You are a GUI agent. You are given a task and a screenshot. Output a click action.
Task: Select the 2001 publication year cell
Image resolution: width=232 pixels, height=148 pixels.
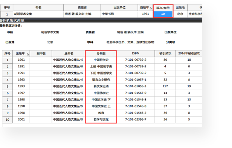coord(21,120)
